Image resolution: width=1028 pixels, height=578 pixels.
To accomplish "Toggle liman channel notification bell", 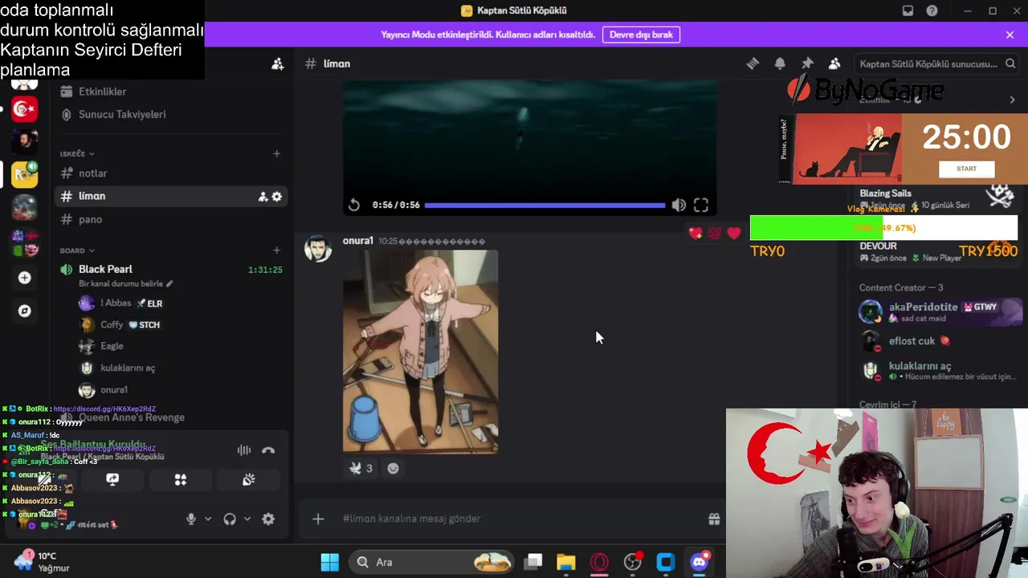I will click(780, 63).
